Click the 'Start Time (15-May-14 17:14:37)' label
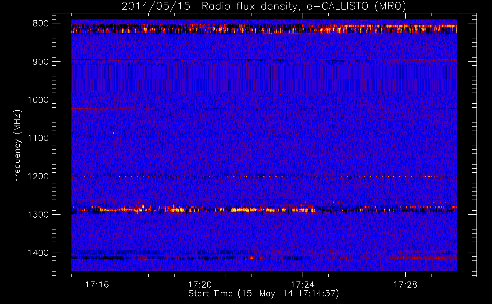 (264, 294)
